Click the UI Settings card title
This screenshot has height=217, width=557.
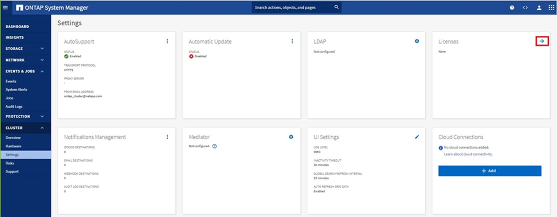coord(326,137)
